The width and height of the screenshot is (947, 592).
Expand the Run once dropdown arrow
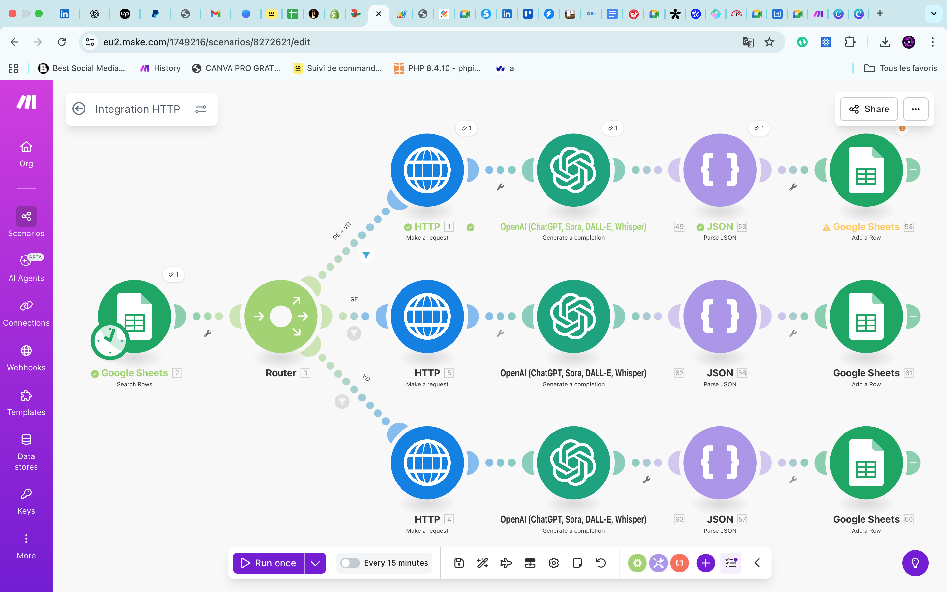[x=315, y=563]
